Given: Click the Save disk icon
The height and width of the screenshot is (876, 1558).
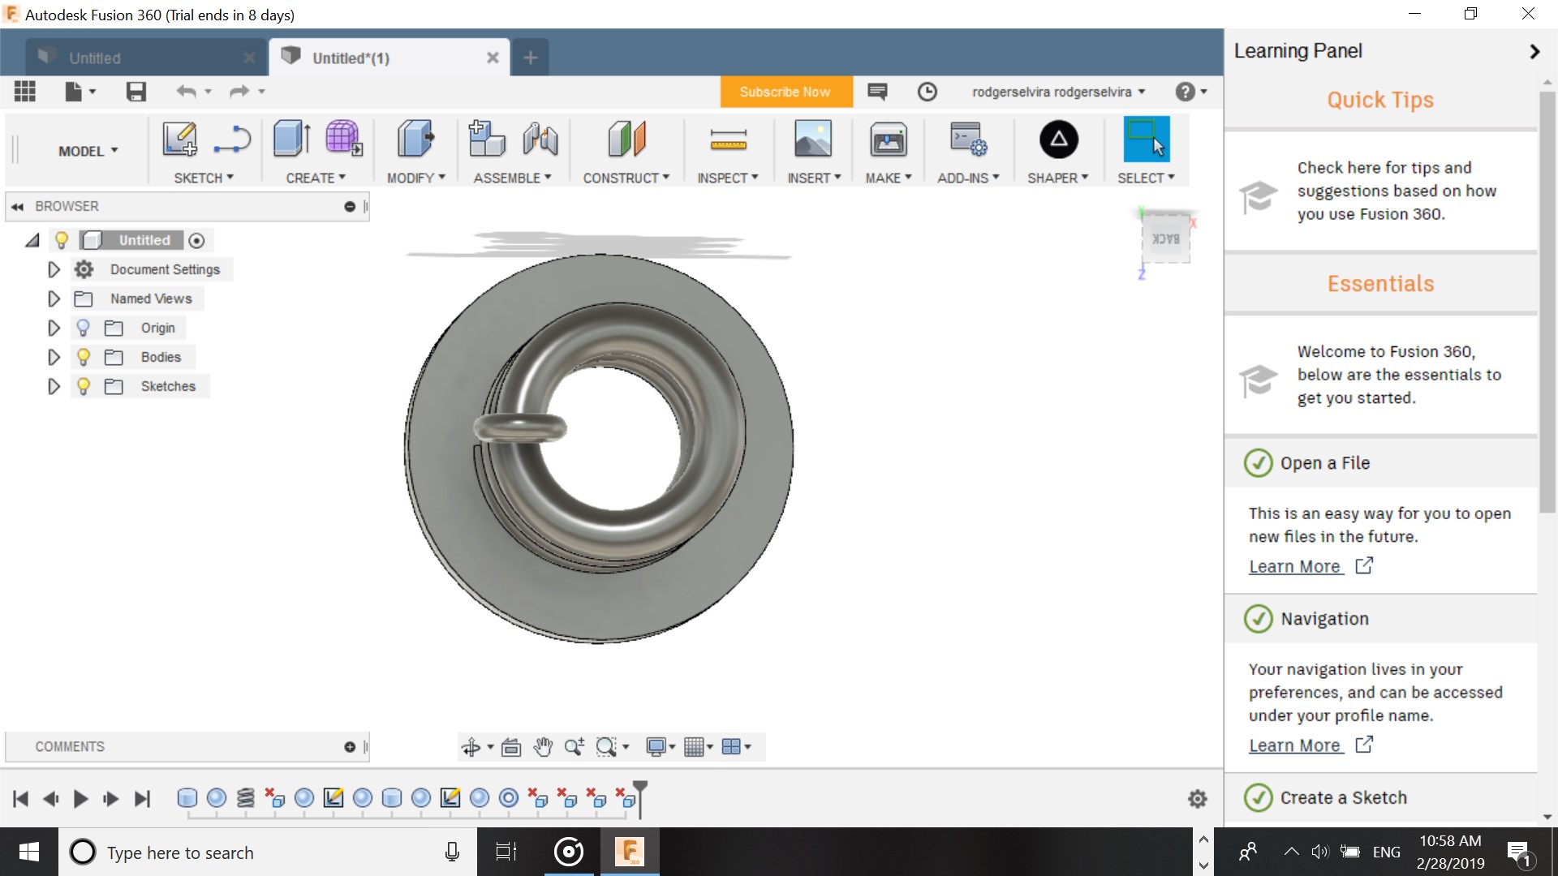Looking at the screenshot, I should point(136,92).
